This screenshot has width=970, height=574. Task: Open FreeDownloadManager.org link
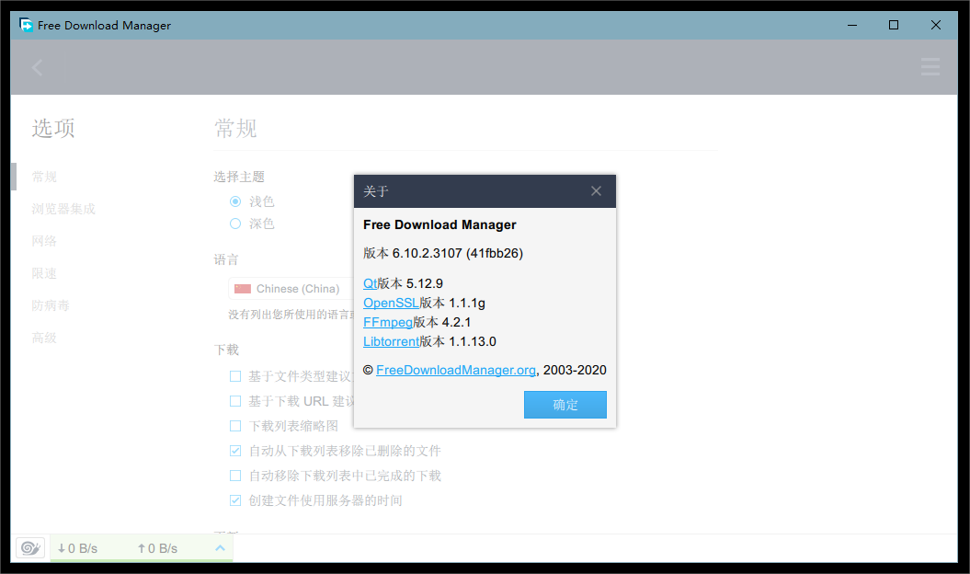coord(456,370)
